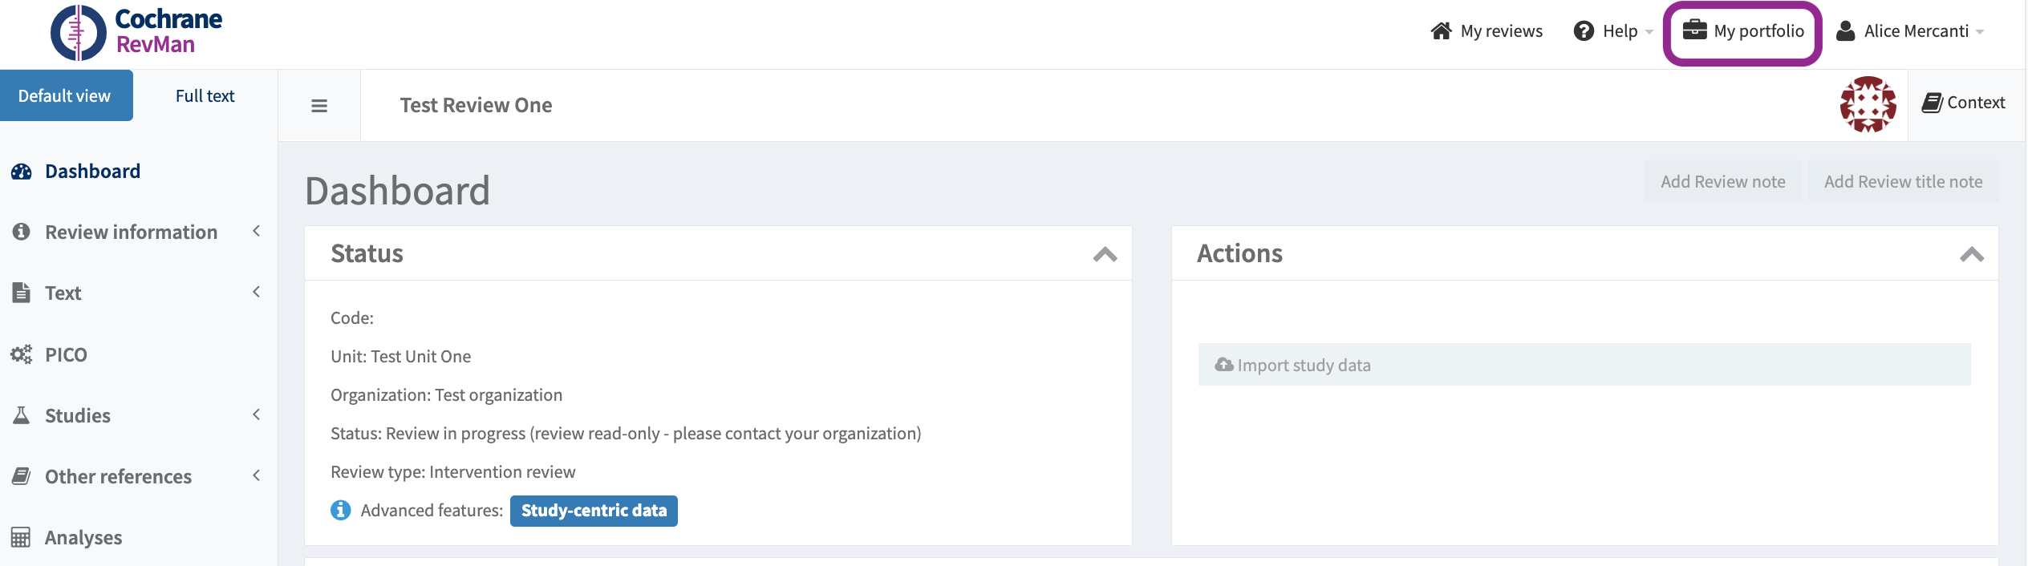Screen dimensions: 2028x566
Task: Click the info icon beside Advanced features
Action: pos(341,511)
